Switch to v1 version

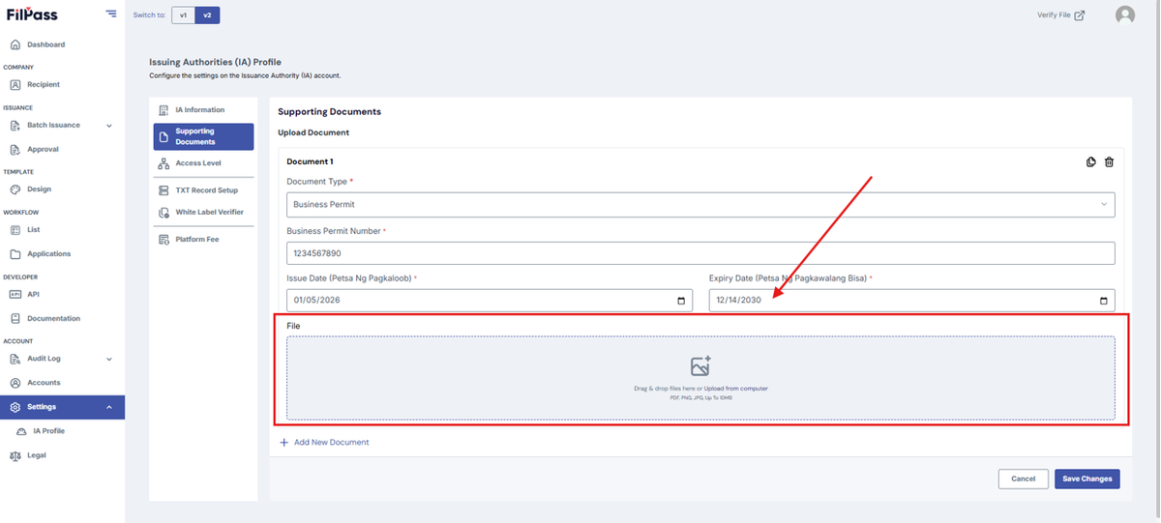[x=183, y=15]
